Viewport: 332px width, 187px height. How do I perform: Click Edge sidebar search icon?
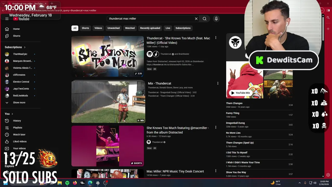tap(328, 18)
